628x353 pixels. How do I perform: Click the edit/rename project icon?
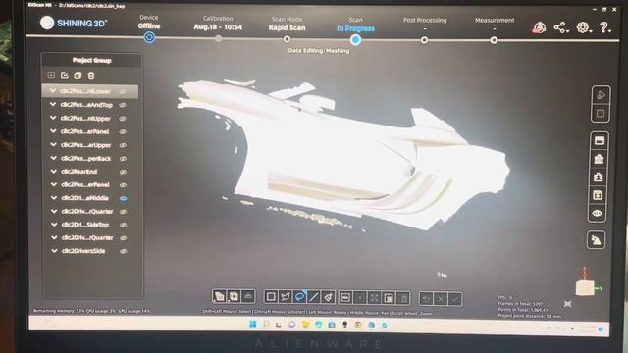(65, 76)
